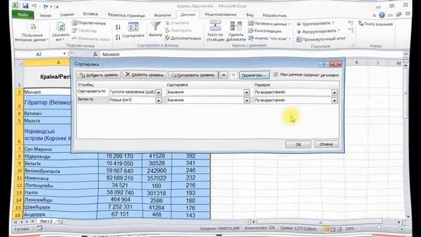Click Группировать group icon
This screenshot has height=237, width=421.
point(316,24)
